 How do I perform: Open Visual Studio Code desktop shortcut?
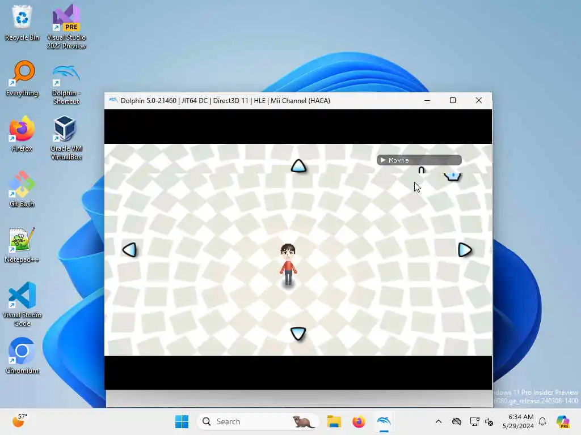22,304
